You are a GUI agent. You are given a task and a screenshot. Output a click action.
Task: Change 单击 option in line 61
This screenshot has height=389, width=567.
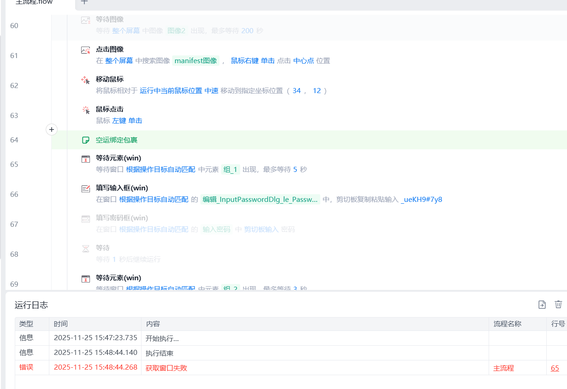coord(268,61)
